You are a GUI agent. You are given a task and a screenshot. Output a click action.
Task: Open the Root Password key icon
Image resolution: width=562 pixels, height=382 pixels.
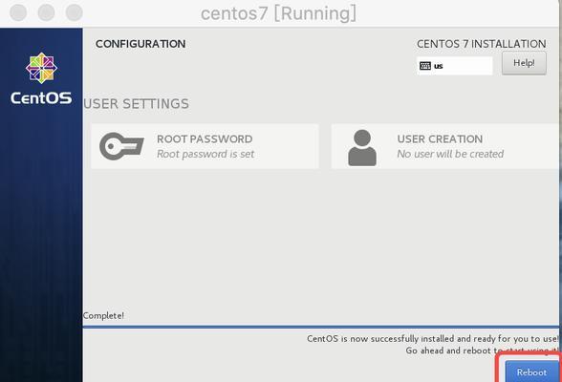(x=121, y=146)
